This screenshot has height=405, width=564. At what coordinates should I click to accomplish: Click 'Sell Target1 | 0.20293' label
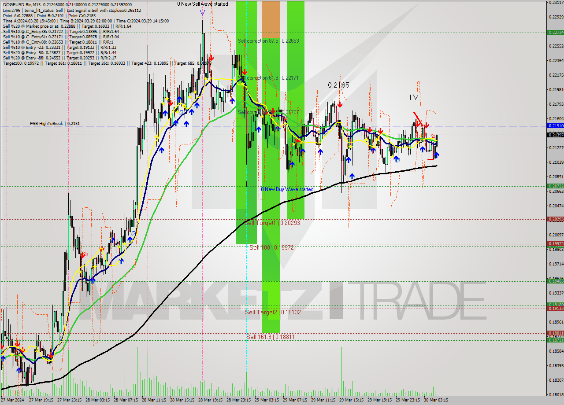272,223
